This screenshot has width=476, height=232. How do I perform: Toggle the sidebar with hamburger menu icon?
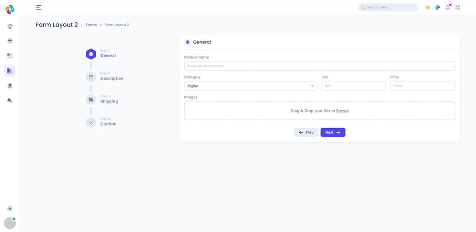click(39, 8)
